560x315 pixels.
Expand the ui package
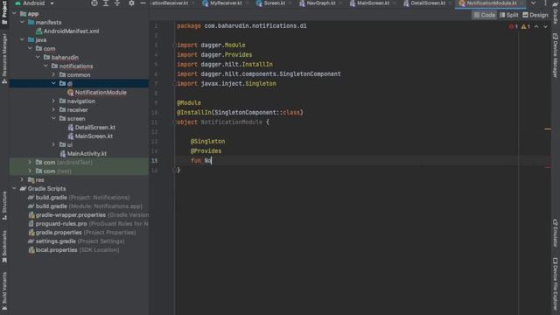(53, 144)
